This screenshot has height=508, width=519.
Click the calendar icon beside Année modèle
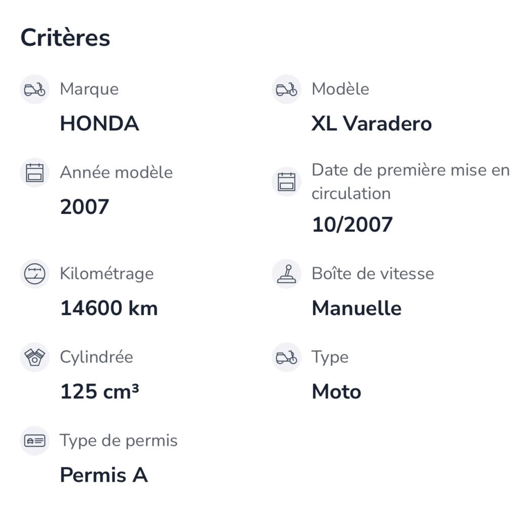coord(35,173)
